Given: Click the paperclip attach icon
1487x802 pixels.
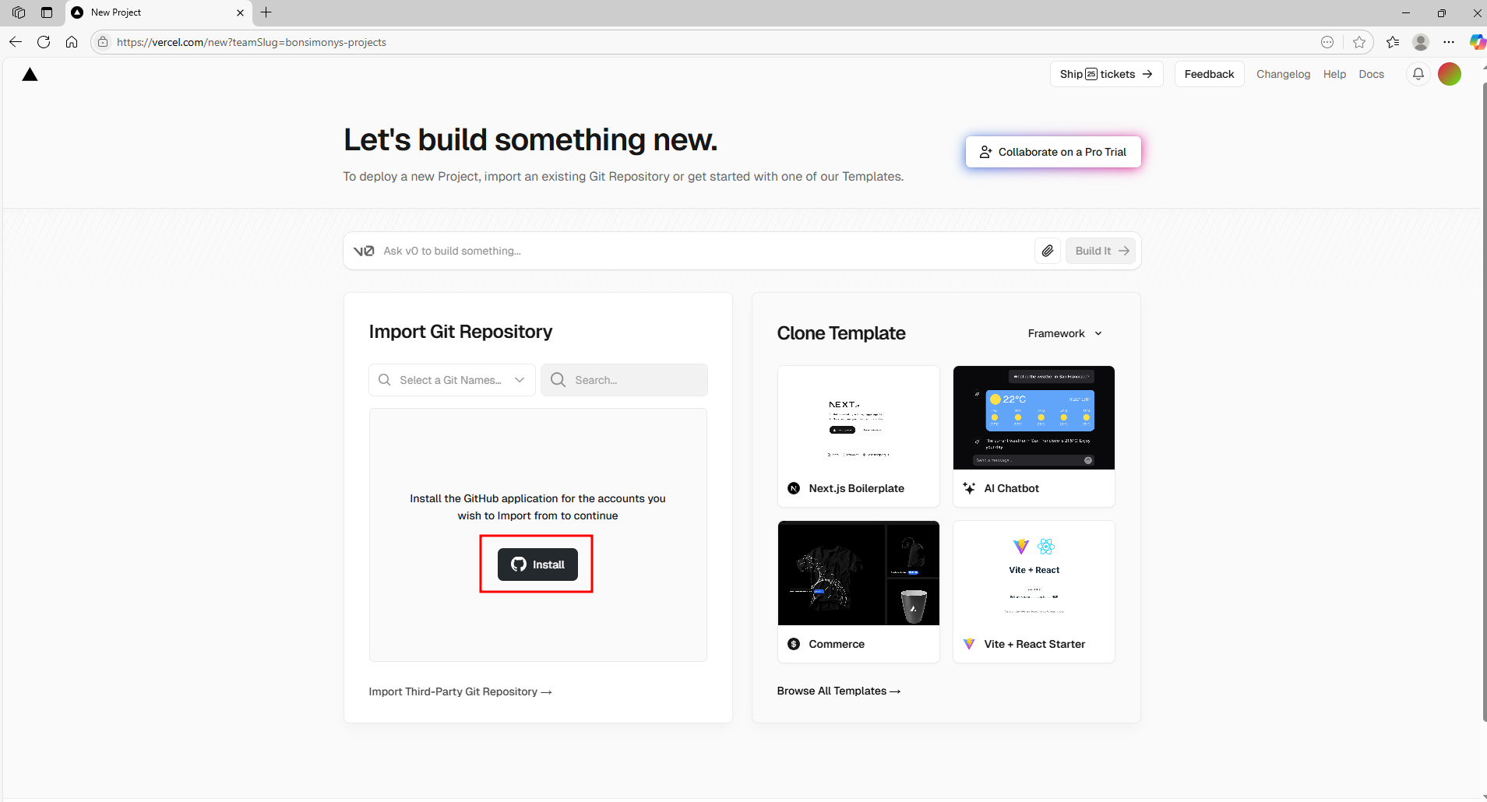Looking at the screenshot, I should [1048, 251].
